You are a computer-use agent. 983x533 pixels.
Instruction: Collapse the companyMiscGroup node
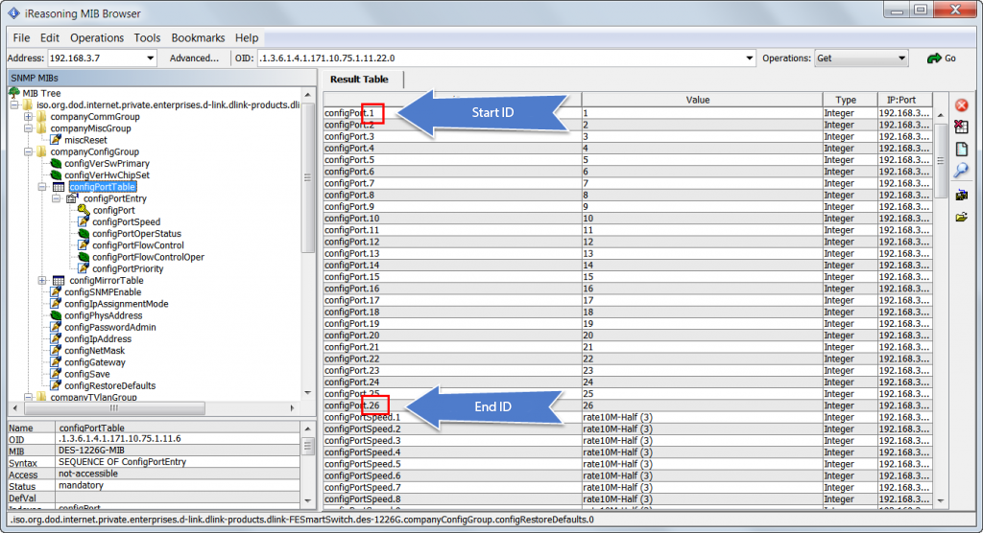(x=28, y=128)
